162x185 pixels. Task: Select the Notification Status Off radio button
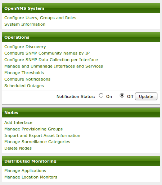122,95
